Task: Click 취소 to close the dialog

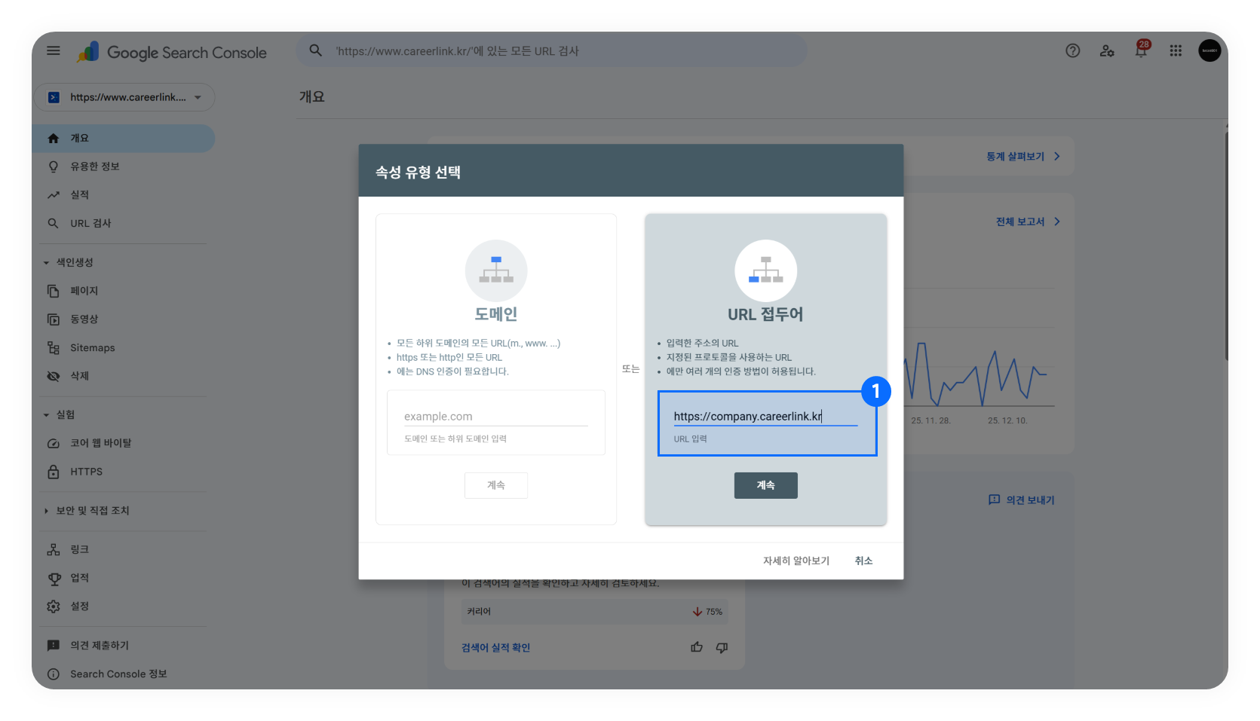Action: tap(863, 561)
